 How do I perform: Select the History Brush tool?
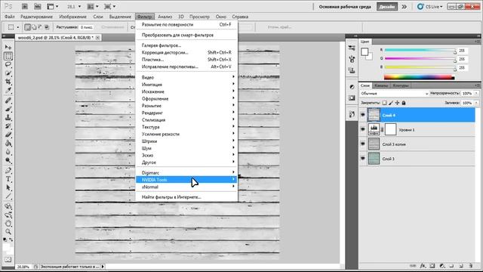[x=8, y=126]
